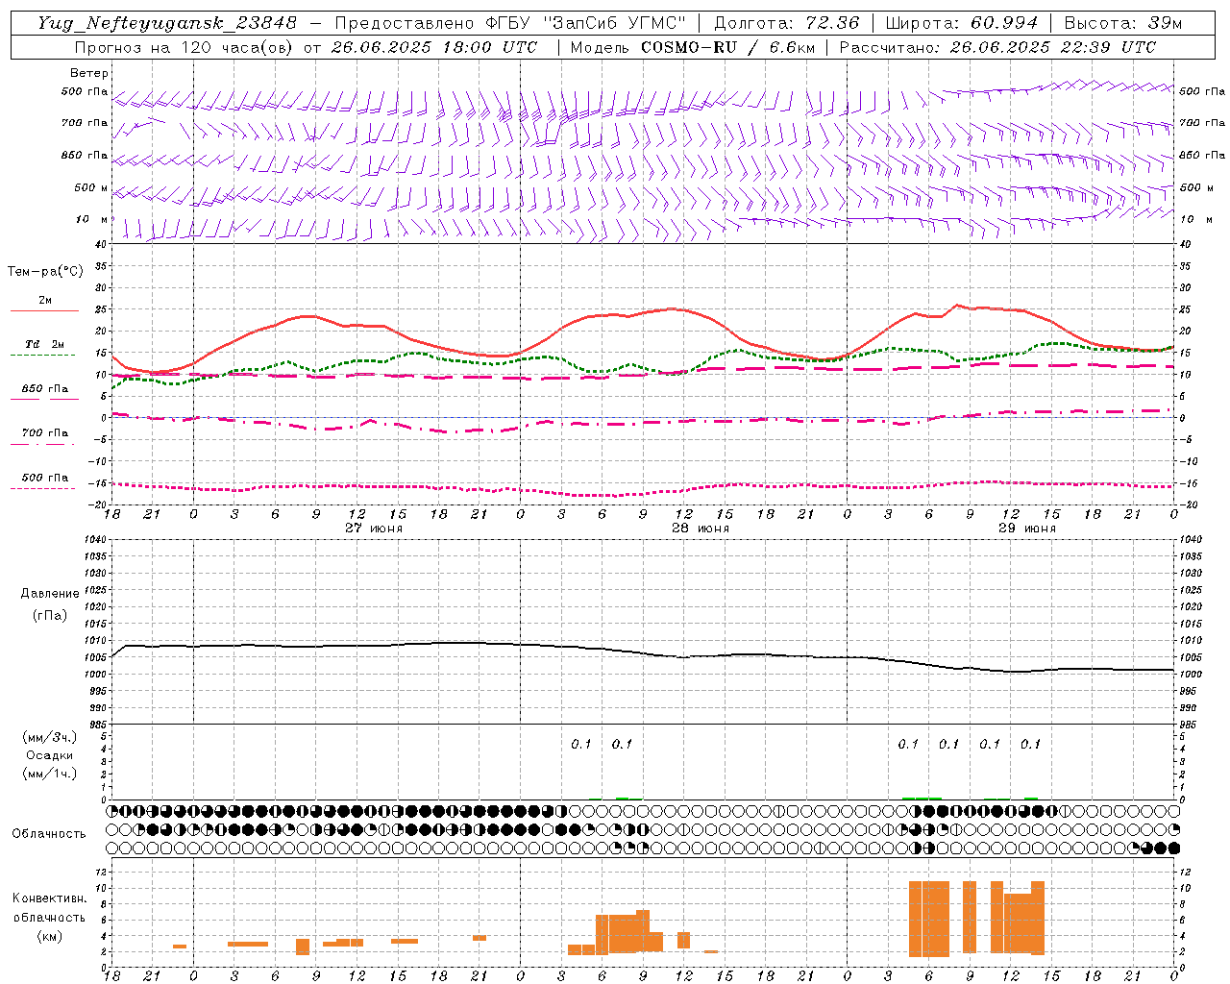Click the elevation label 'Высота: 39м'
Screen dimensions: 1230x984
pyautogui.click(x=1123, y=23)
